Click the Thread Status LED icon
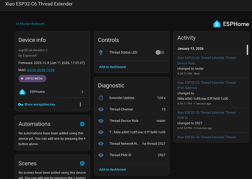252x179 pixels. coord(101,52)
